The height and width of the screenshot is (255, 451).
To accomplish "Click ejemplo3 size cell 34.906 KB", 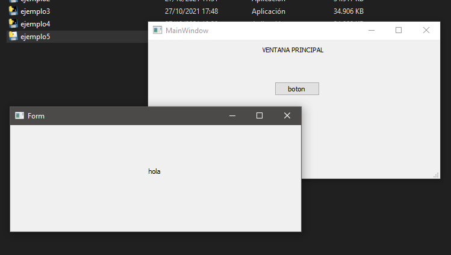I will [x=348, y=11].
